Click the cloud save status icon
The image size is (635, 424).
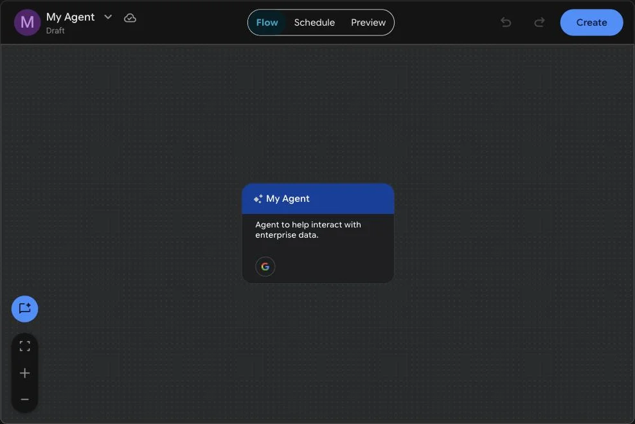pyautogui.click(x=130, y=18)
